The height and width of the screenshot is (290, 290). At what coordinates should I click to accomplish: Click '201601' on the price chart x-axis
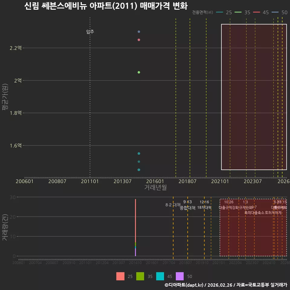click(155, 181)
